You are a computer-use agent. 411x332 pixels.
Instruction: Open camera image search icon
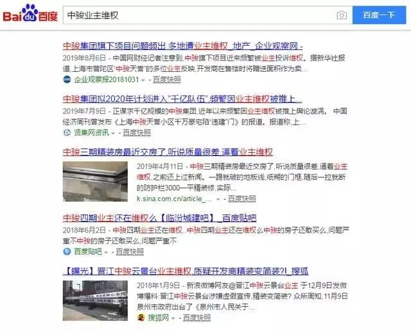341,15
